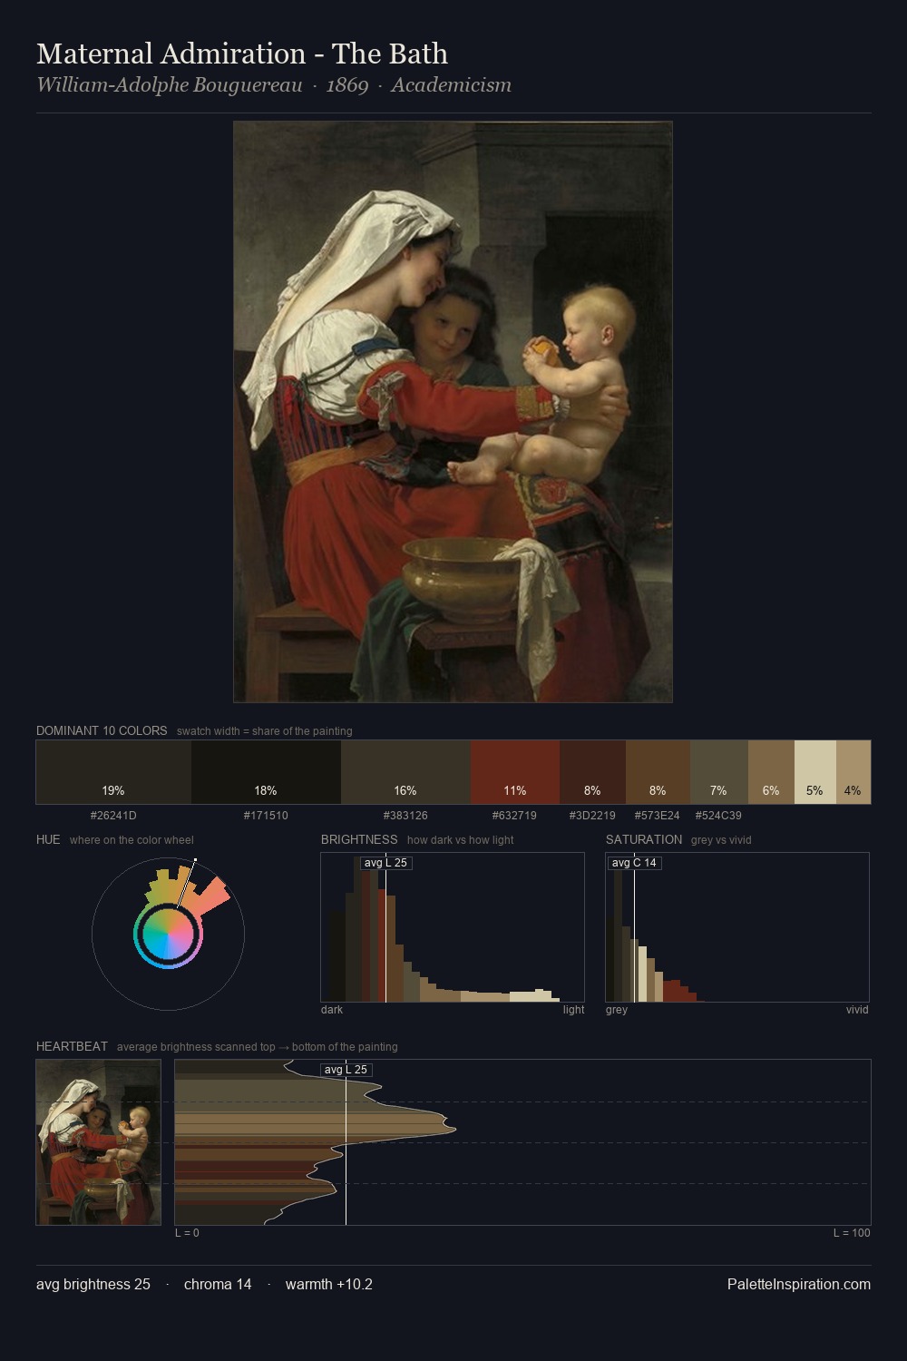Click the avg brightness 25 footer stat
Viewport: 907px width, 1361px height.
pyautogui.click(x=93, y=1284)
